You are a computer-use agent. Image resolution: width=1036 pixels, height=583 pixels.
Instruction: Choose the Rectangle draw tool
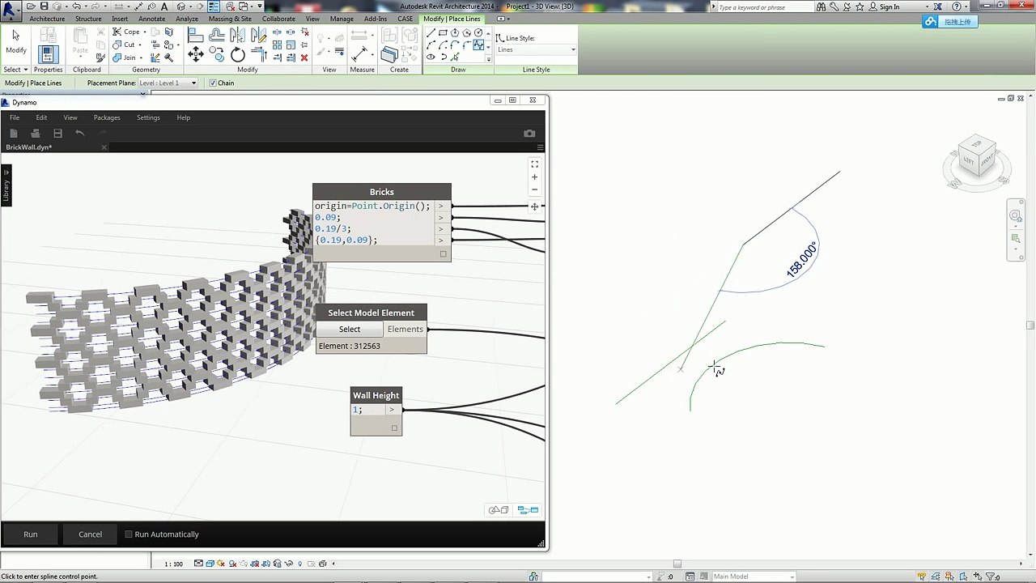443,33
